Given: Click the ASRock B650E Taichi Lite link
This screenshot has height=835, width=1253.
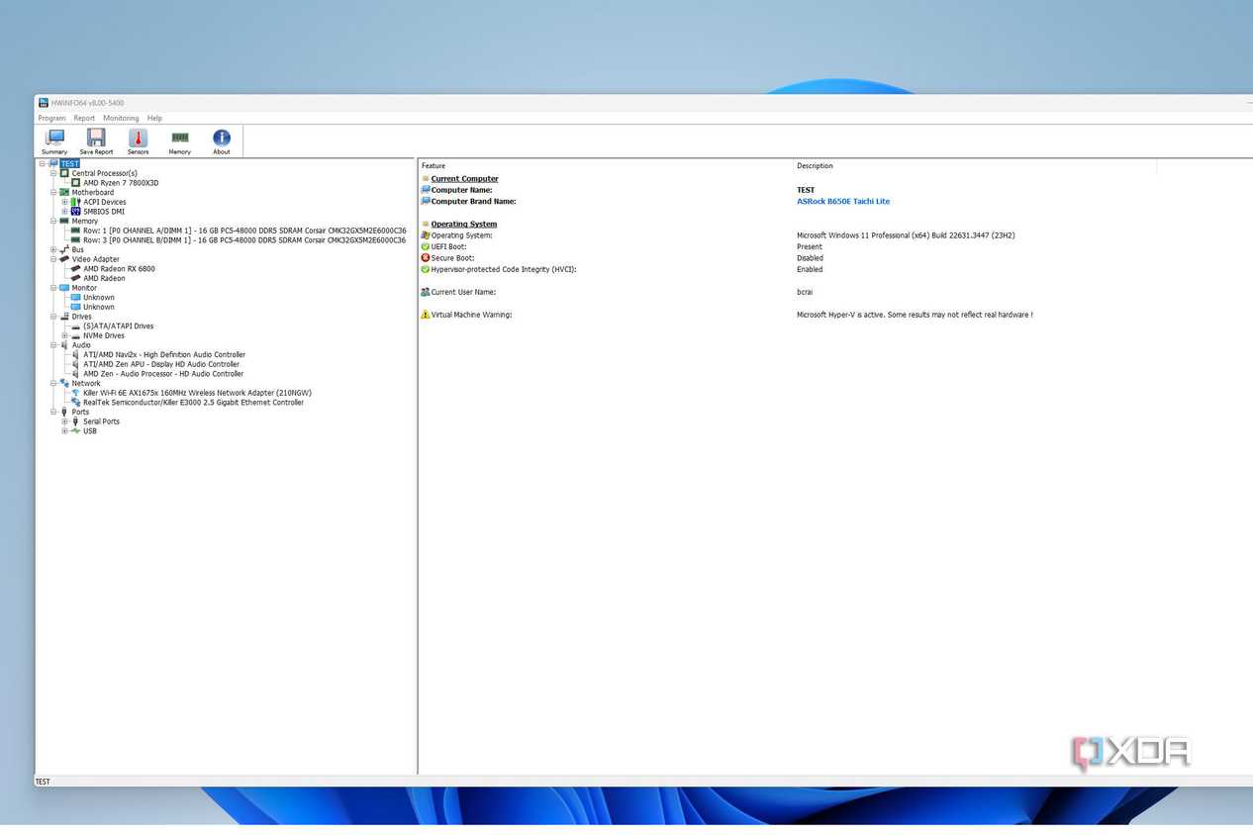Looking at the screenshot, I should pyautogui.click(x=843, y=201).
